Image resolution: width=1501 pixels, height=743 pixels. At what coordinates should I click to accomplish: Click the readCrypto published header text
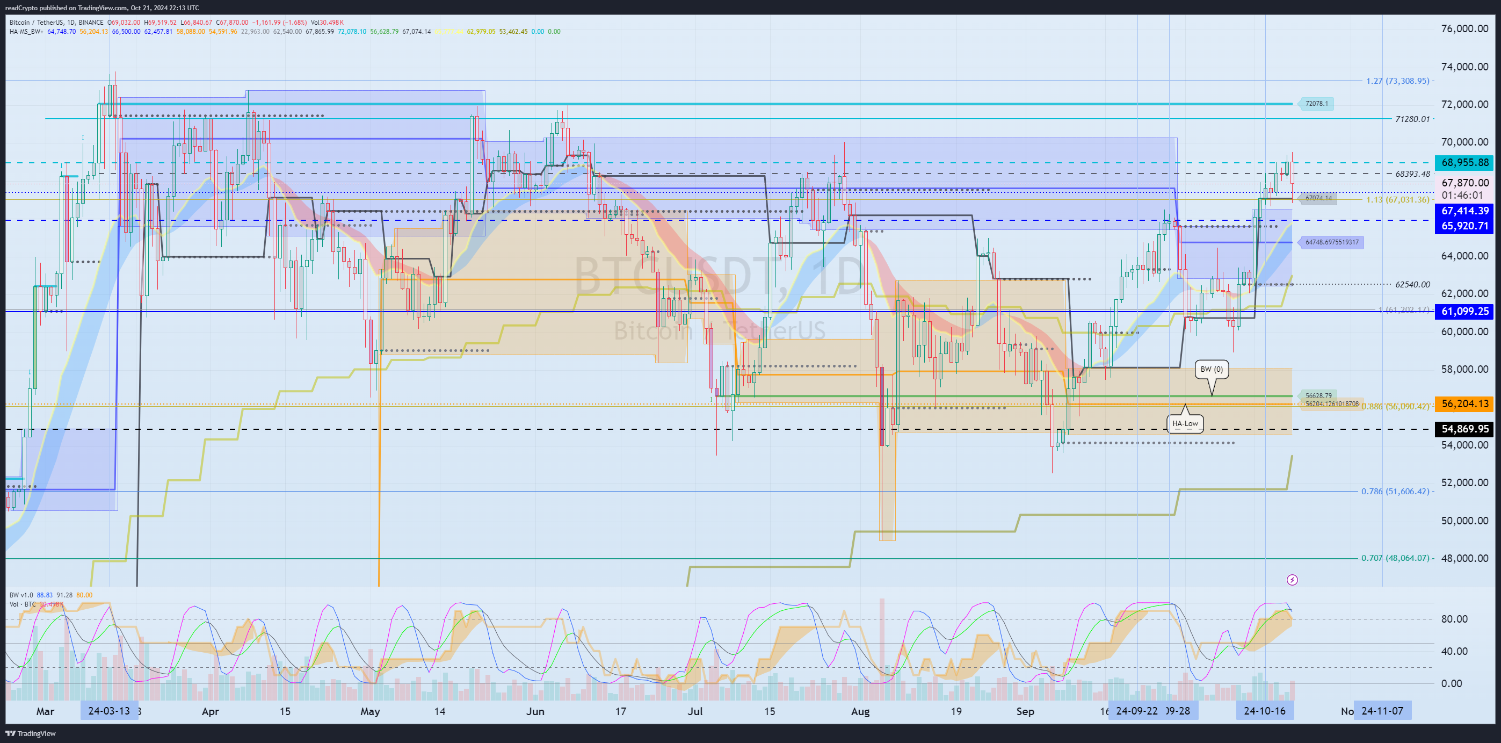102,8
